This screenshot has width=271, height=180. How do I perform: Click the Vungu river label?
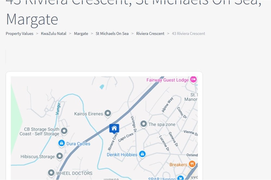pyautogui.click(x=58, y=109)
